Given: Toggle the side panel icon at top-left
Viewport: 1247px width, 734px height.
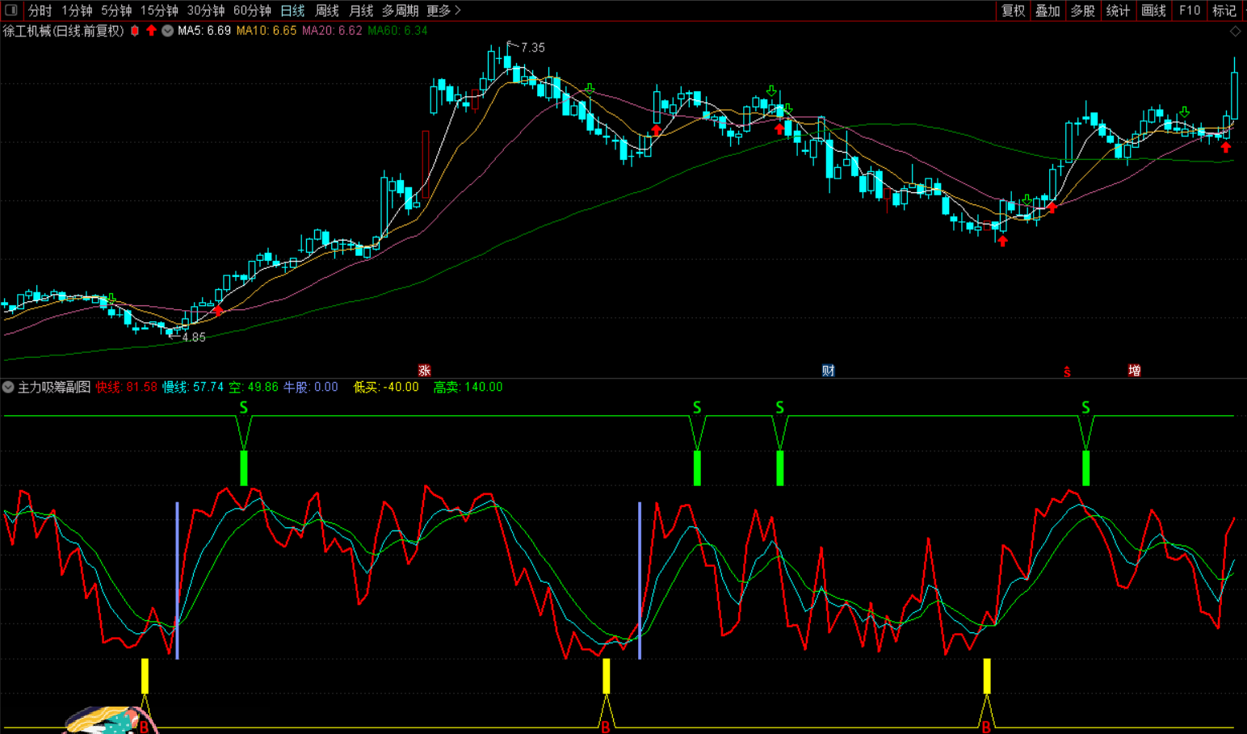Looking at the screenshot, I should click(x=11, y=10).
